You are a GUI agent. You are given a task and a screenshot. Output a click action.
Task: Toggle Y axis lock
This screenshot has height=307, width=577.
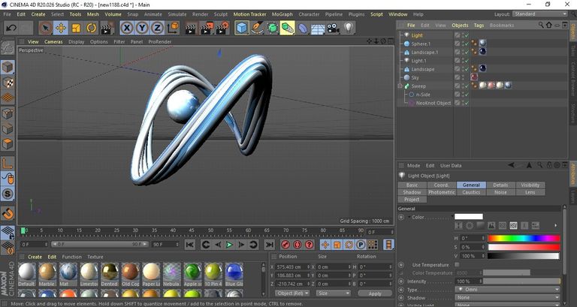point(142,28)
